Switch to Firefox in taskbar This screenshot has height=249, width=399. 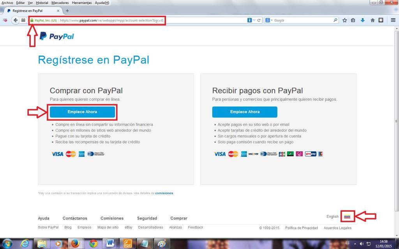[x=75, y=244]
